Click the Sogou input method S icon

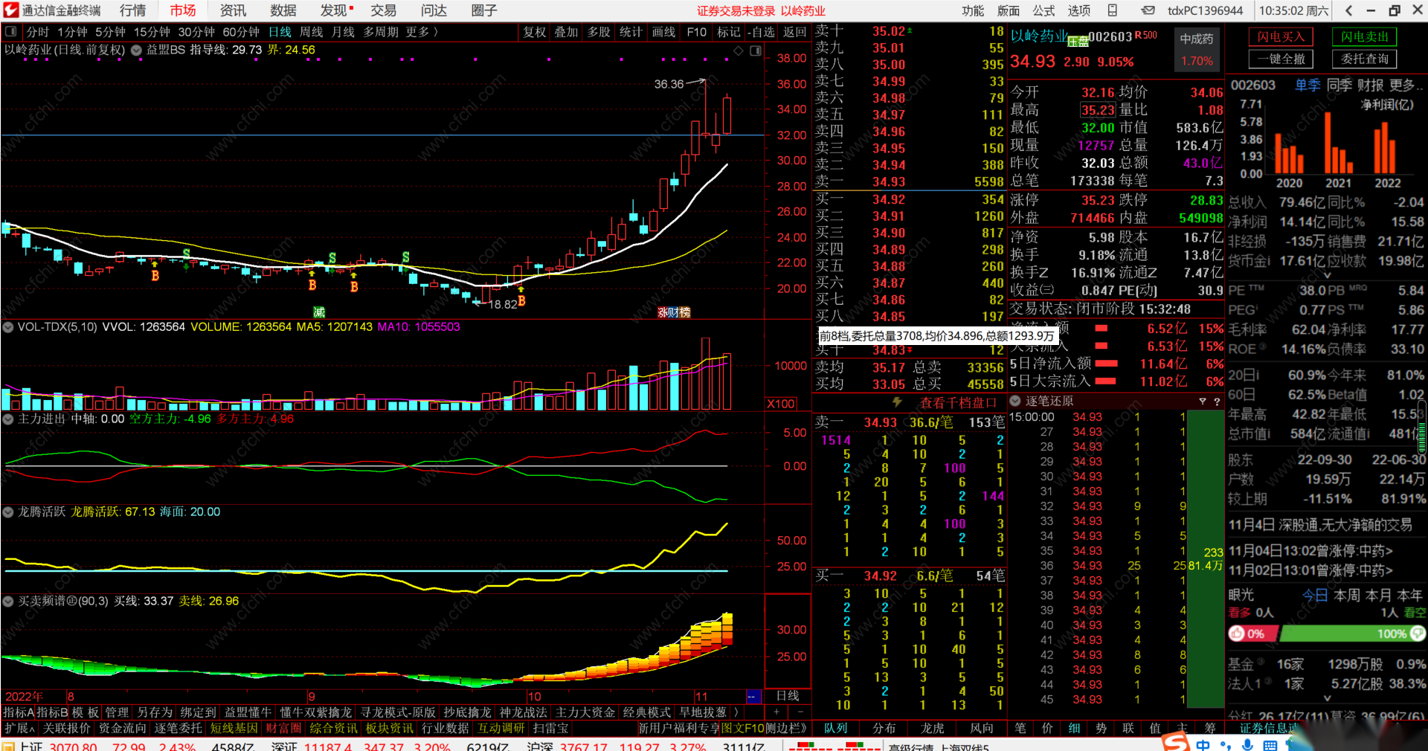(x=1175, y=742)
